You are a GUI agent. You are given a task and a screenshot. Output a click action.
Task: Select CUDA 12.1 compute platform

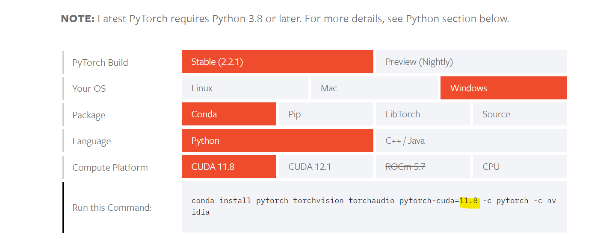point(326,166)
